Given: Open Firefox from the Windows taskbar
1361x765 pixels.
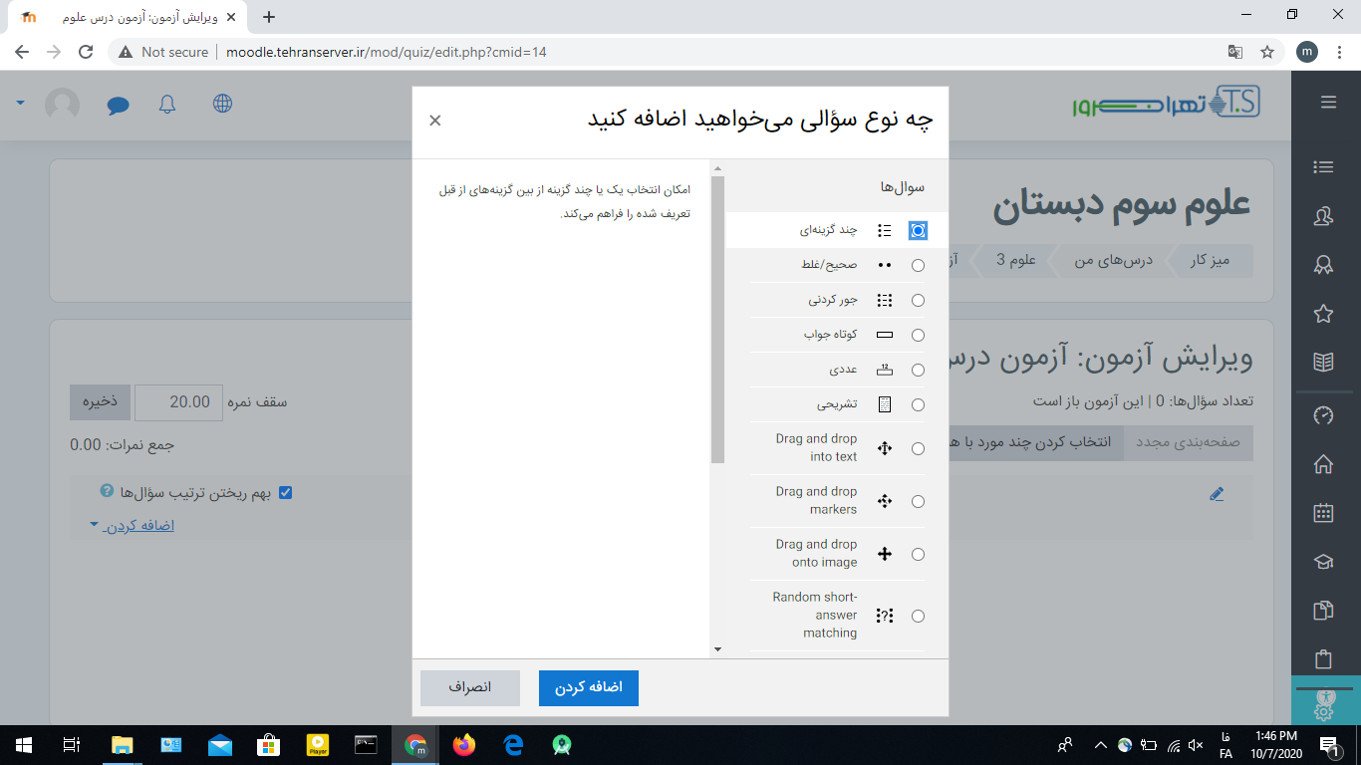Looking at the screenshot, I should pyautogui.click(x=464, y=744).
